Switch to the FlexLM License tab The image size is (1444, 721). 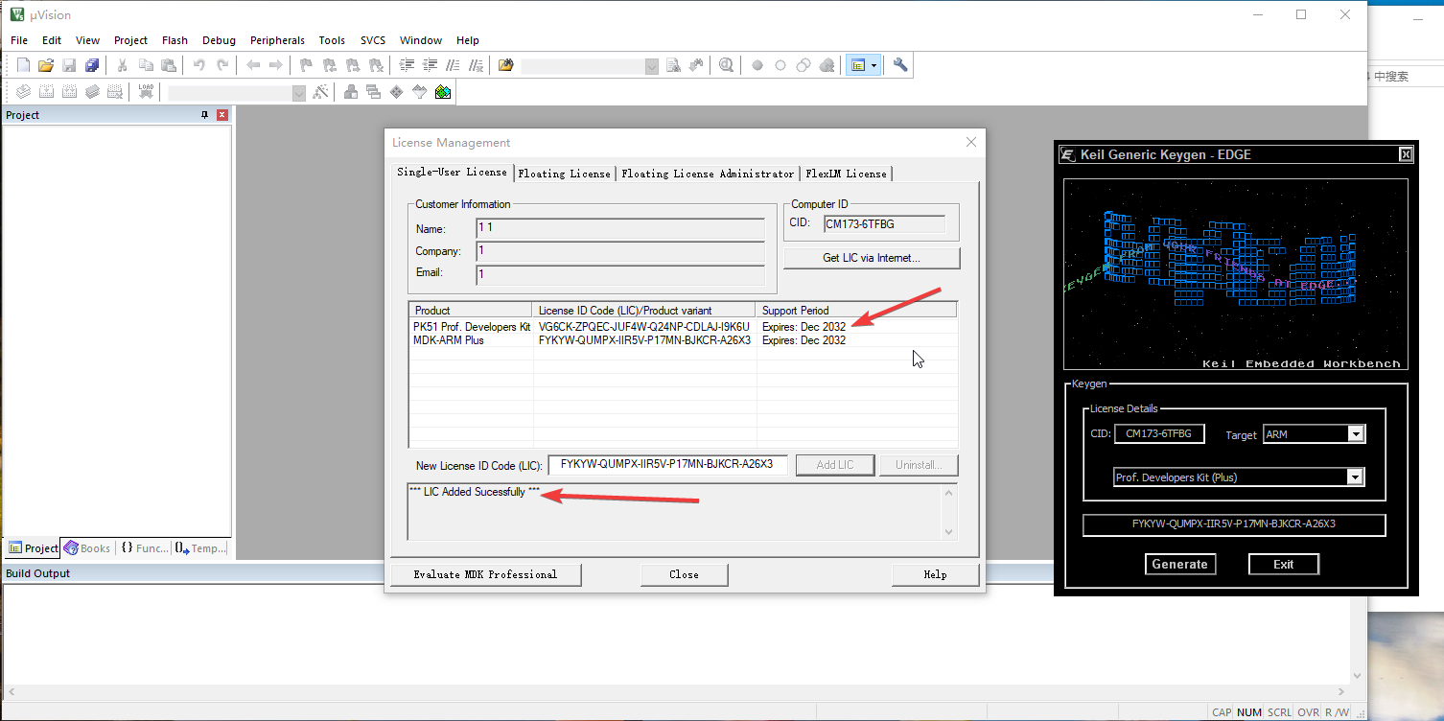[846, 174]
